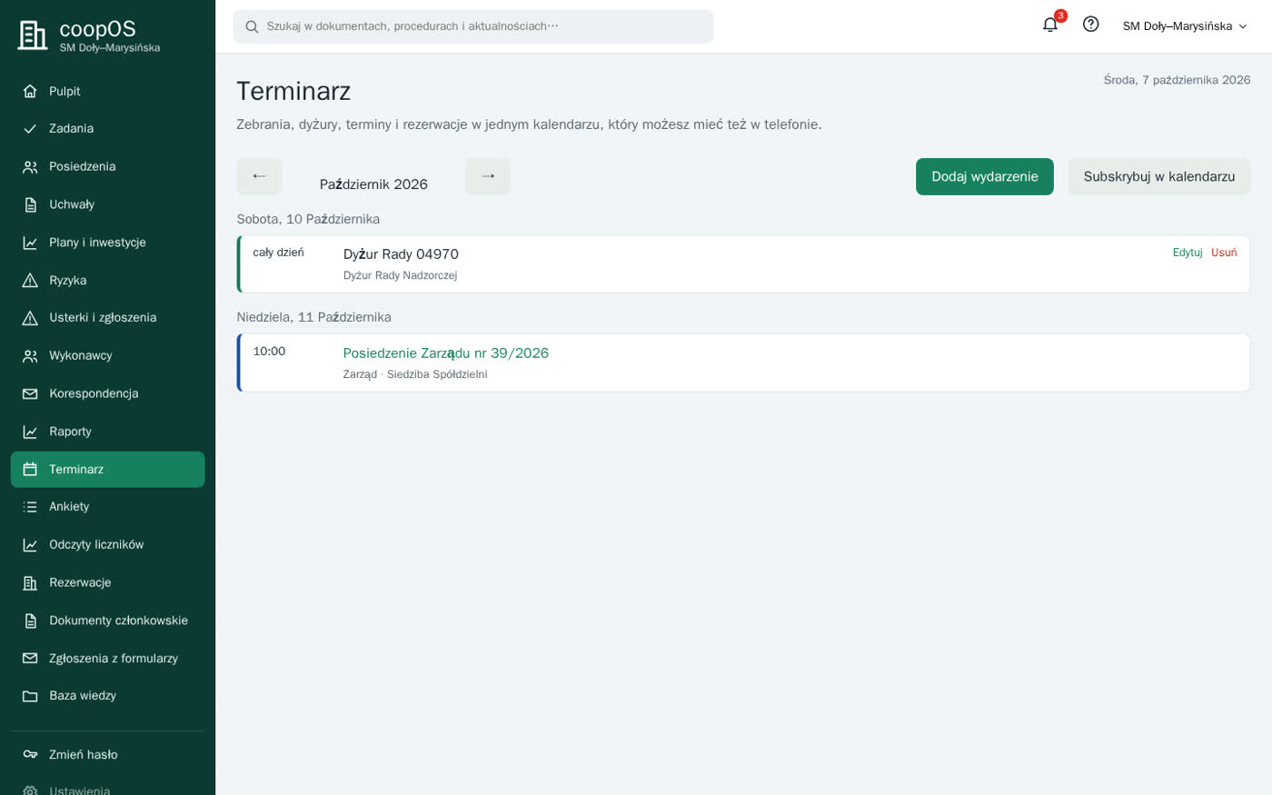Open Posiedzenia in the sidebar menu

coord(107,167)
